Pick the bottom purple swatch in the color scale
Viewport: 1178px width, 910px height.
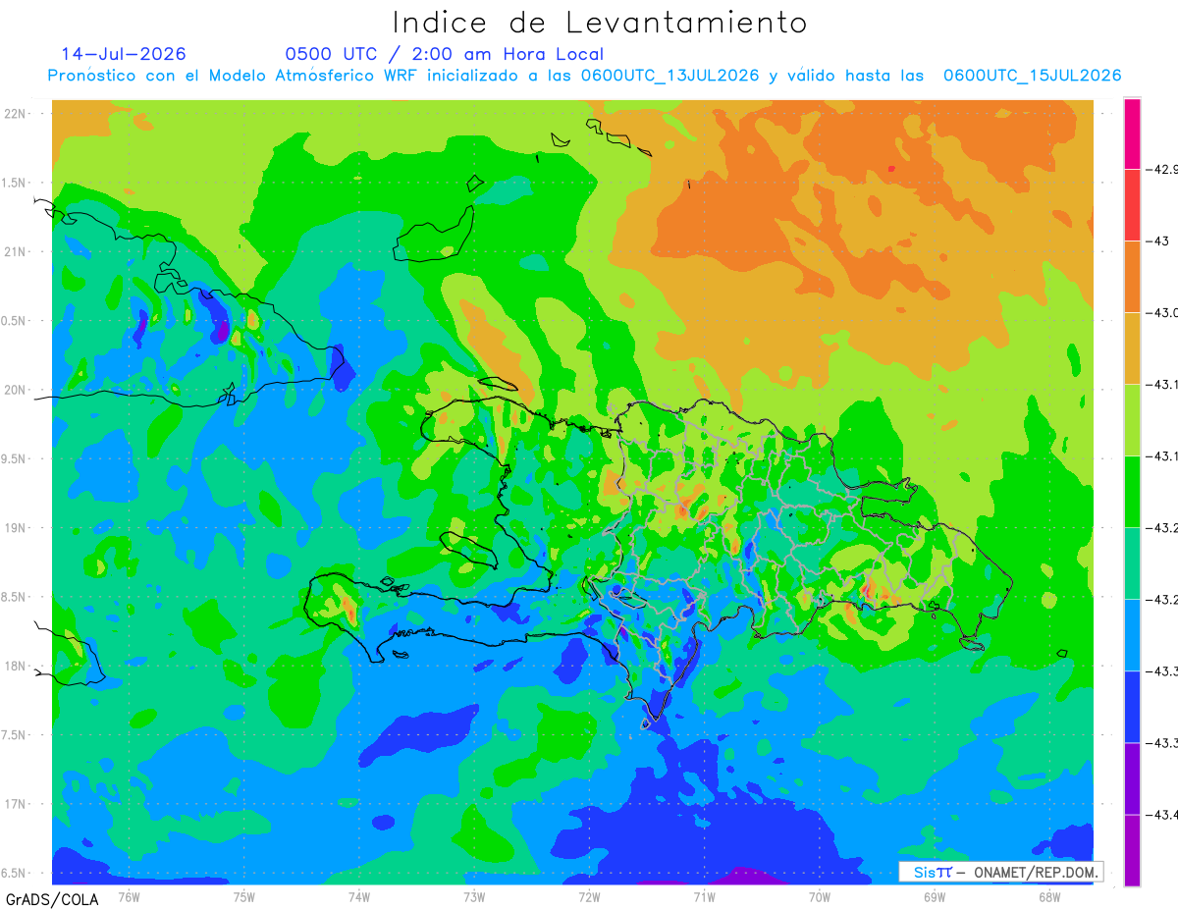[1132, 850]
